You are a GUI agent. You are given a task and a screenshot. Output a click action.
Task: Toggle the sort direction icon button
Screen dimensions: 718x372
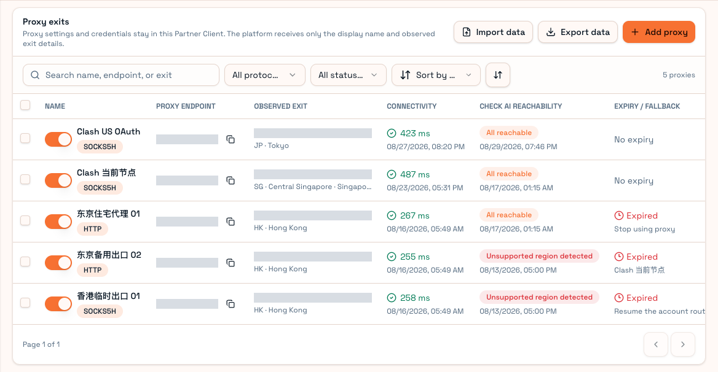click(x=498, y=75)
